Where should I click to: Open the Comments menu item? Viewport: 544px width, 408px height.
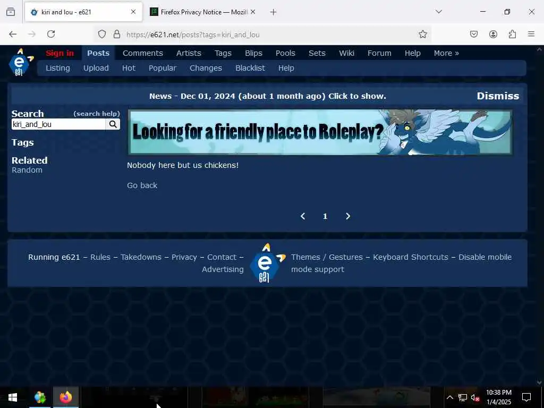(142, 53)
